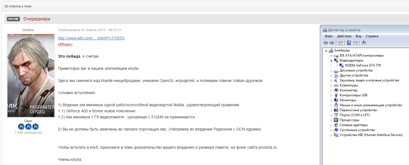The height and width of the screenshot is (165, 409).
Task: Collapse the EmMeister root node
Action: point(326,50)
